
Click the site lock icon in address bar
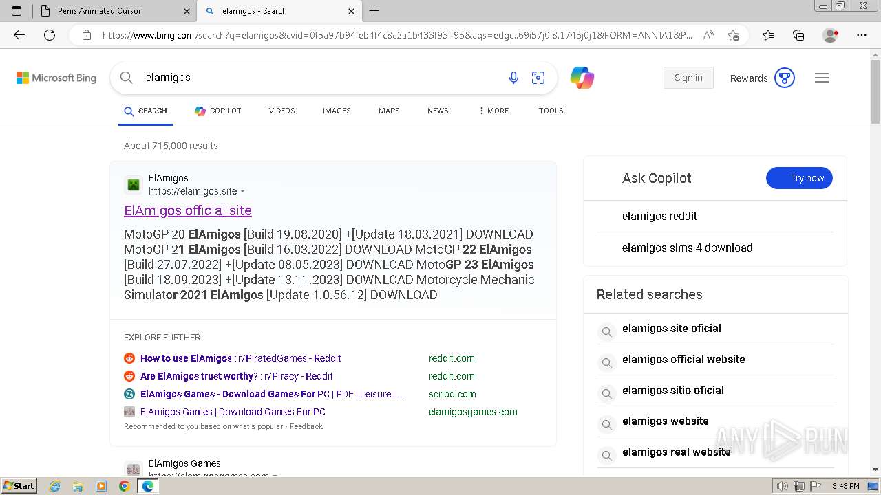tap(87, 35)
